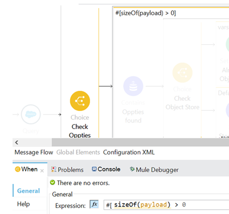The height and width of the screenshot is (214, 229).
Task: Click the #[sizeOf(payload) > 0] condition header
Action: click(x=145, y=13)
